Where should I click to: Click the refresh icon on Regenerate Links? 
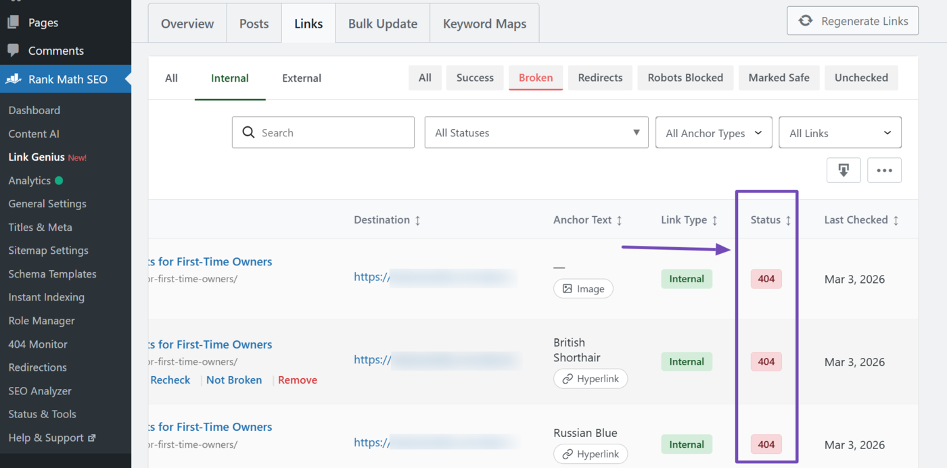(805, 20)
